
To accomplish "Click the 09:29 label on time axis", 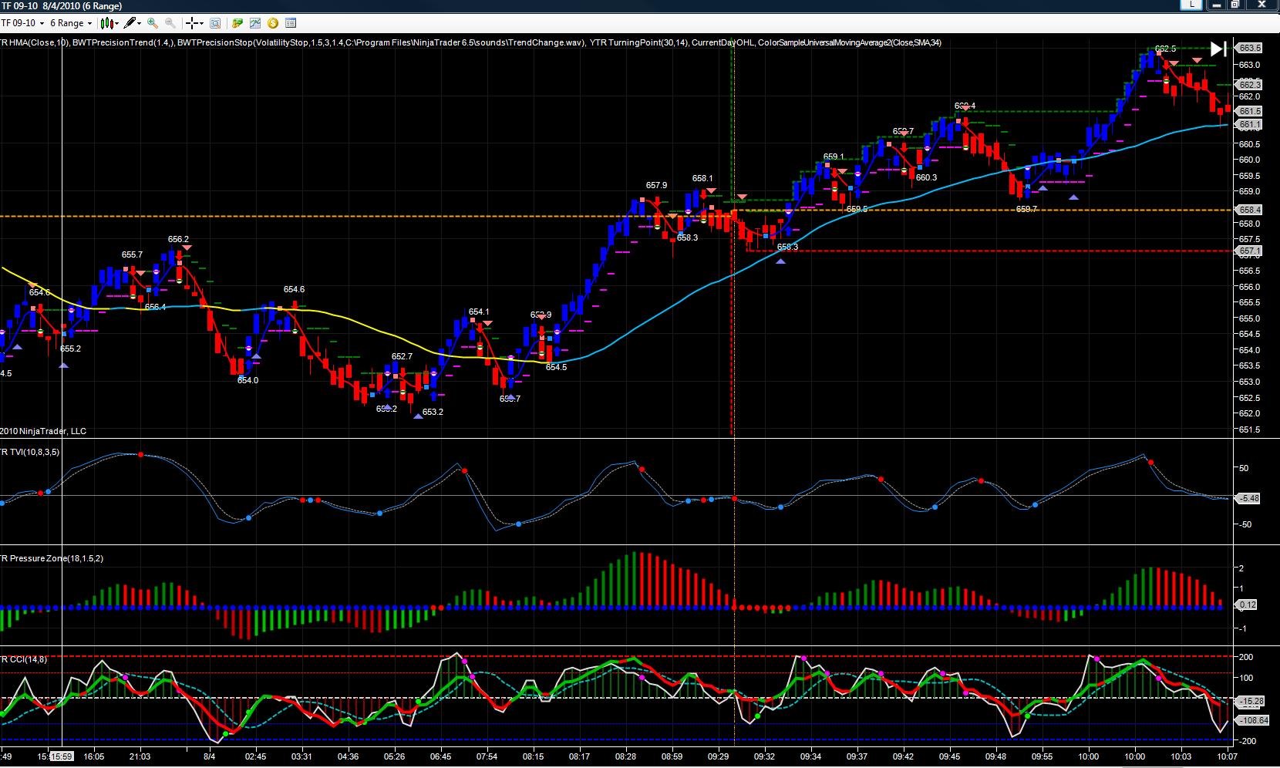I will [718, 757].
